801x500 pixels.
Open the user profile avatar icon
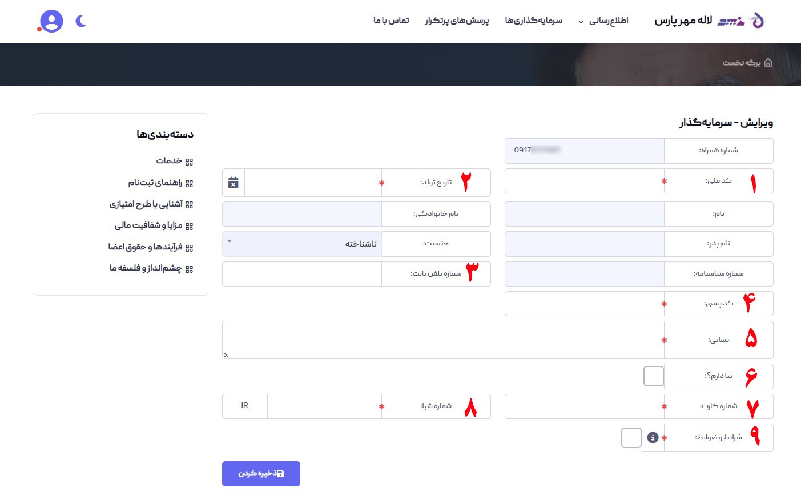coord(51,21)
